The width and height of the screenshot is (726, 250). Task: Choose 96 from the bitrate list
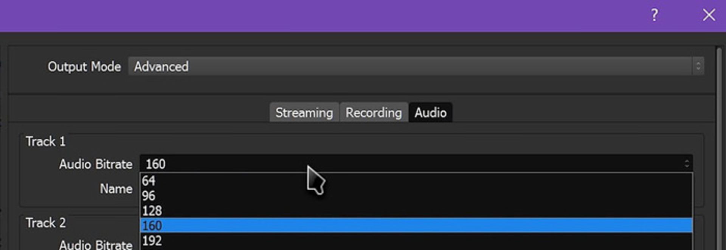[x=416, y=196]
